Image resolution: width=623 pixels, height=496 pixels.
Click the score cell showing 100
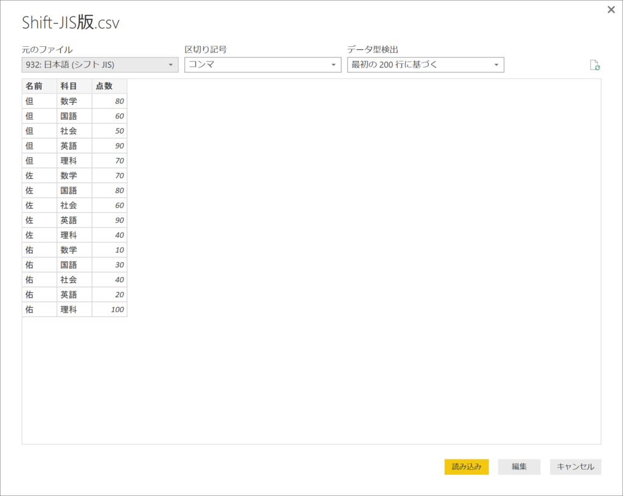pos(110,309)
